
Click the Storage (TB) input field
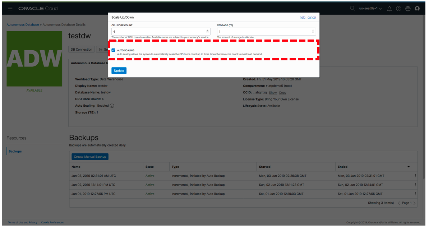pos(267,32)
